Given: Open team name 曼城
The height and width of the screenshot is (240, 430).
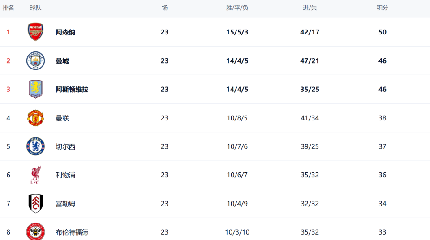Looking at the screenshot, I should point(62,61).
